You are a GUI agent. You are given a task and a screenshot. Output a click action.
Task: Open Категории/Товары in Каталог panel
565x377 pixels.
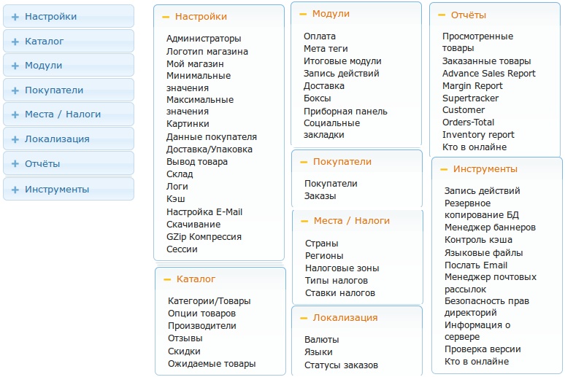(209, 301)
